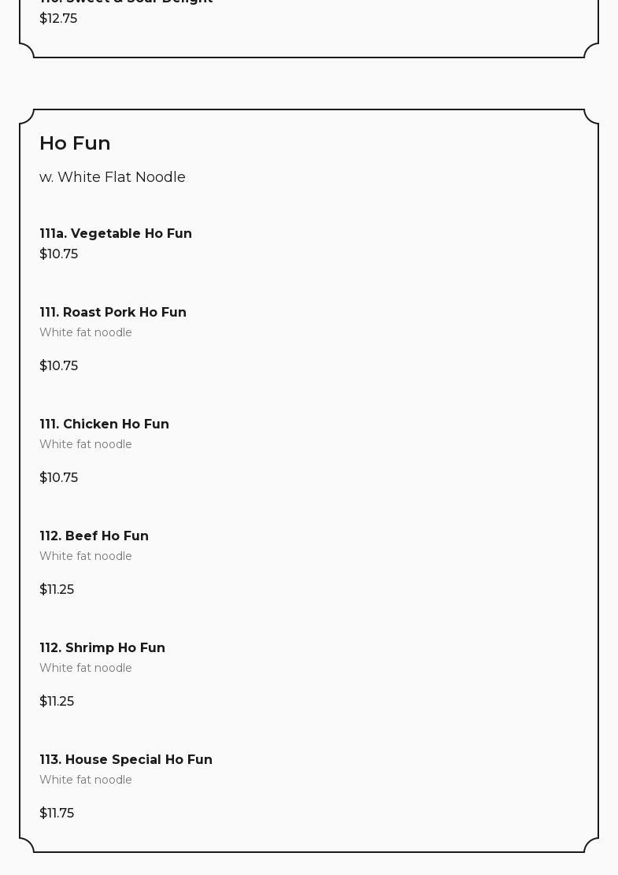Choose 111. Chicken Ho Fun dish
Image resolution: width=618 pixels, height=875 pixels.
(104, 425)
